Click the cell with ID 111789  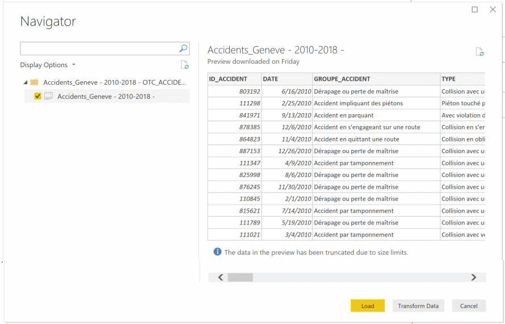(234, 223)
